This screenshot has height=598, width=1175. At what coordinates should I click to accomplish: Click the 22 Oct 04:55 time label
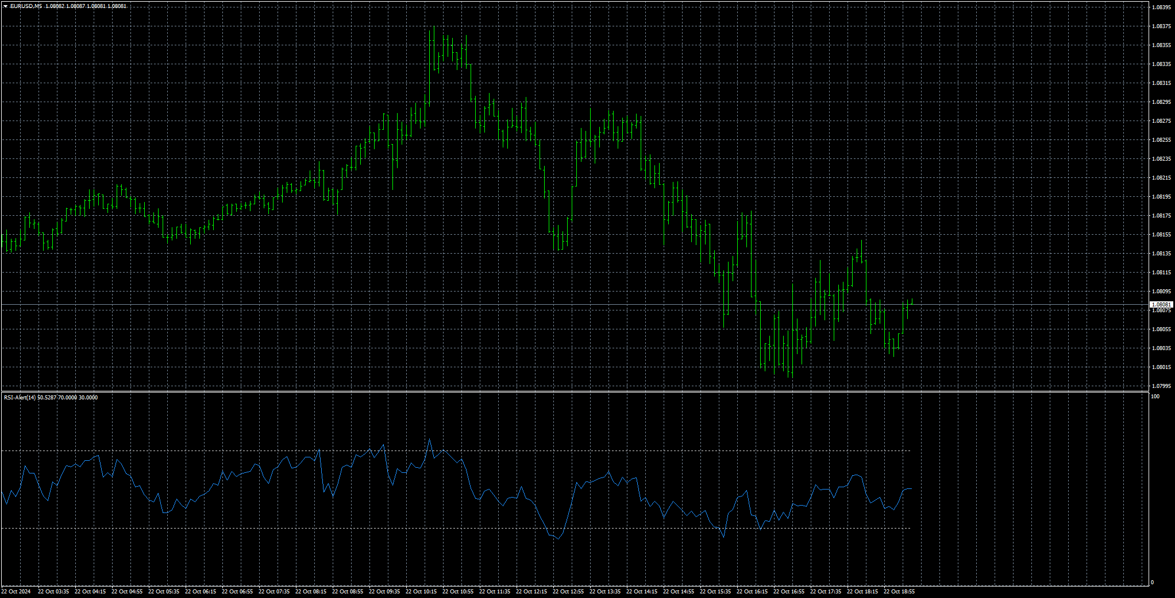(127, 592)
